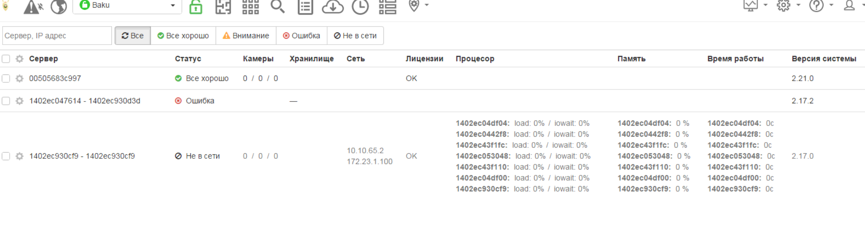Check the box for 1402ec930cf9 - 1402ec930cf9
The width and height of the screenshot is (865, 244).
[6, 156]
